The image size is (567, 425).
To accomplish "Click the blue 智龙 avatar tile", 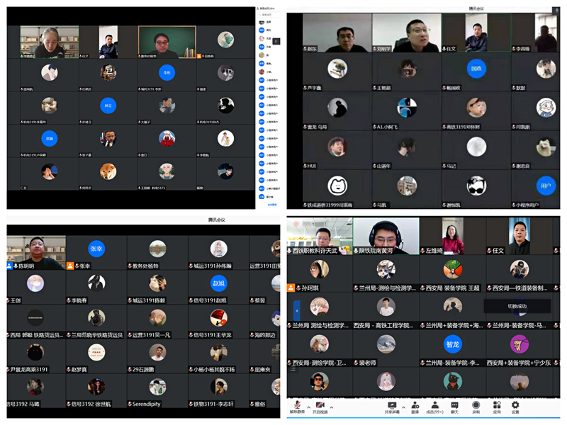I will click(x=453, y=345).
